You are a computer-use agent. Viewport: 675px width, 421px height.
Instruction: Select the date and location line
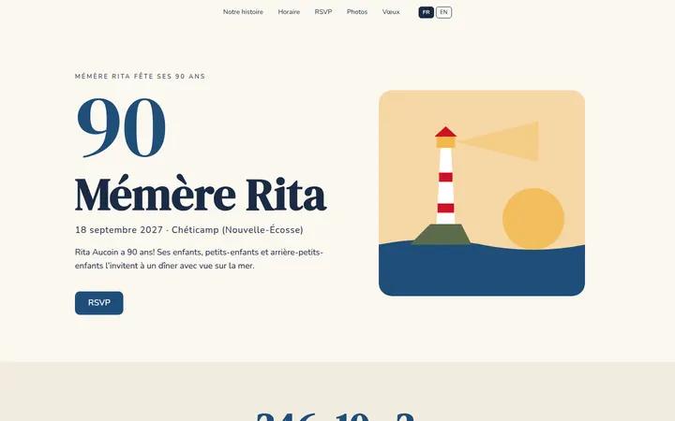pyautogui.click(x=189, y=230)
